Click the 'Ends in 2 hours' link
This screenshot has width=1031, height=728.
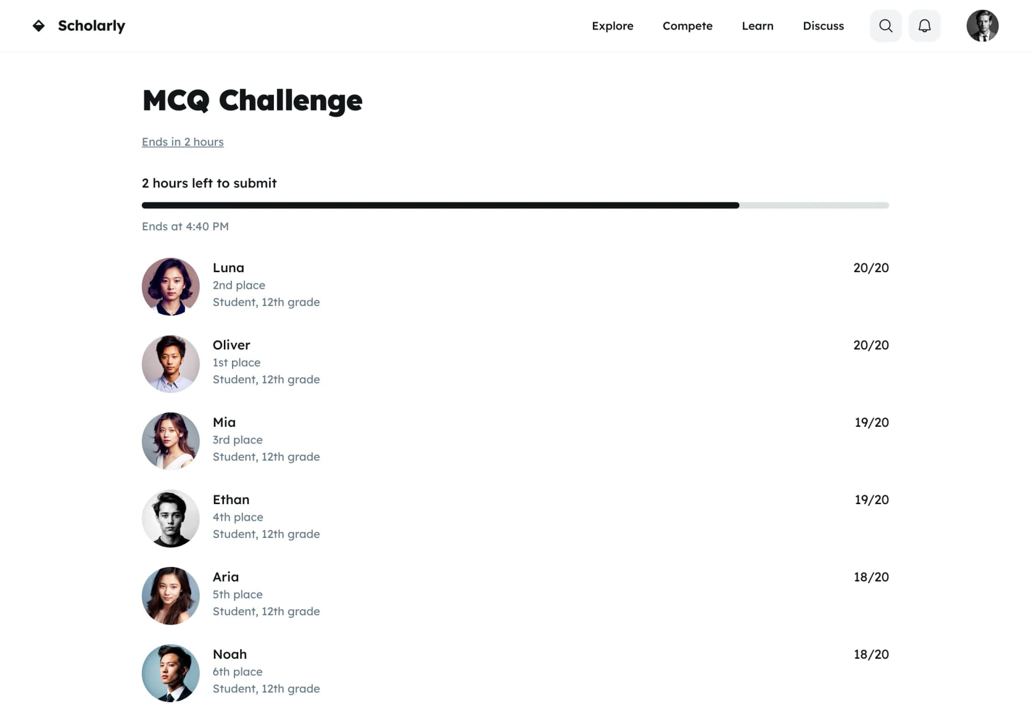[x=183, y=142]
